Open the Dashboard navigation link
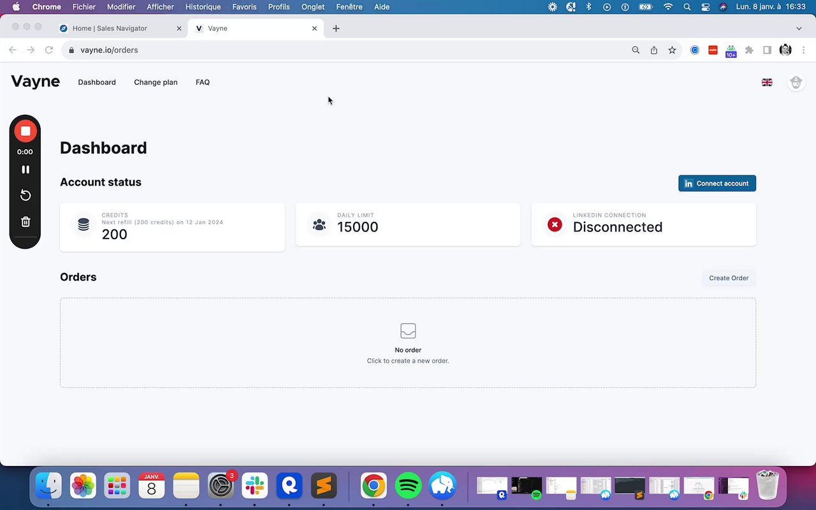The width and height of the screenshot is (816, 510). point(97,82)
